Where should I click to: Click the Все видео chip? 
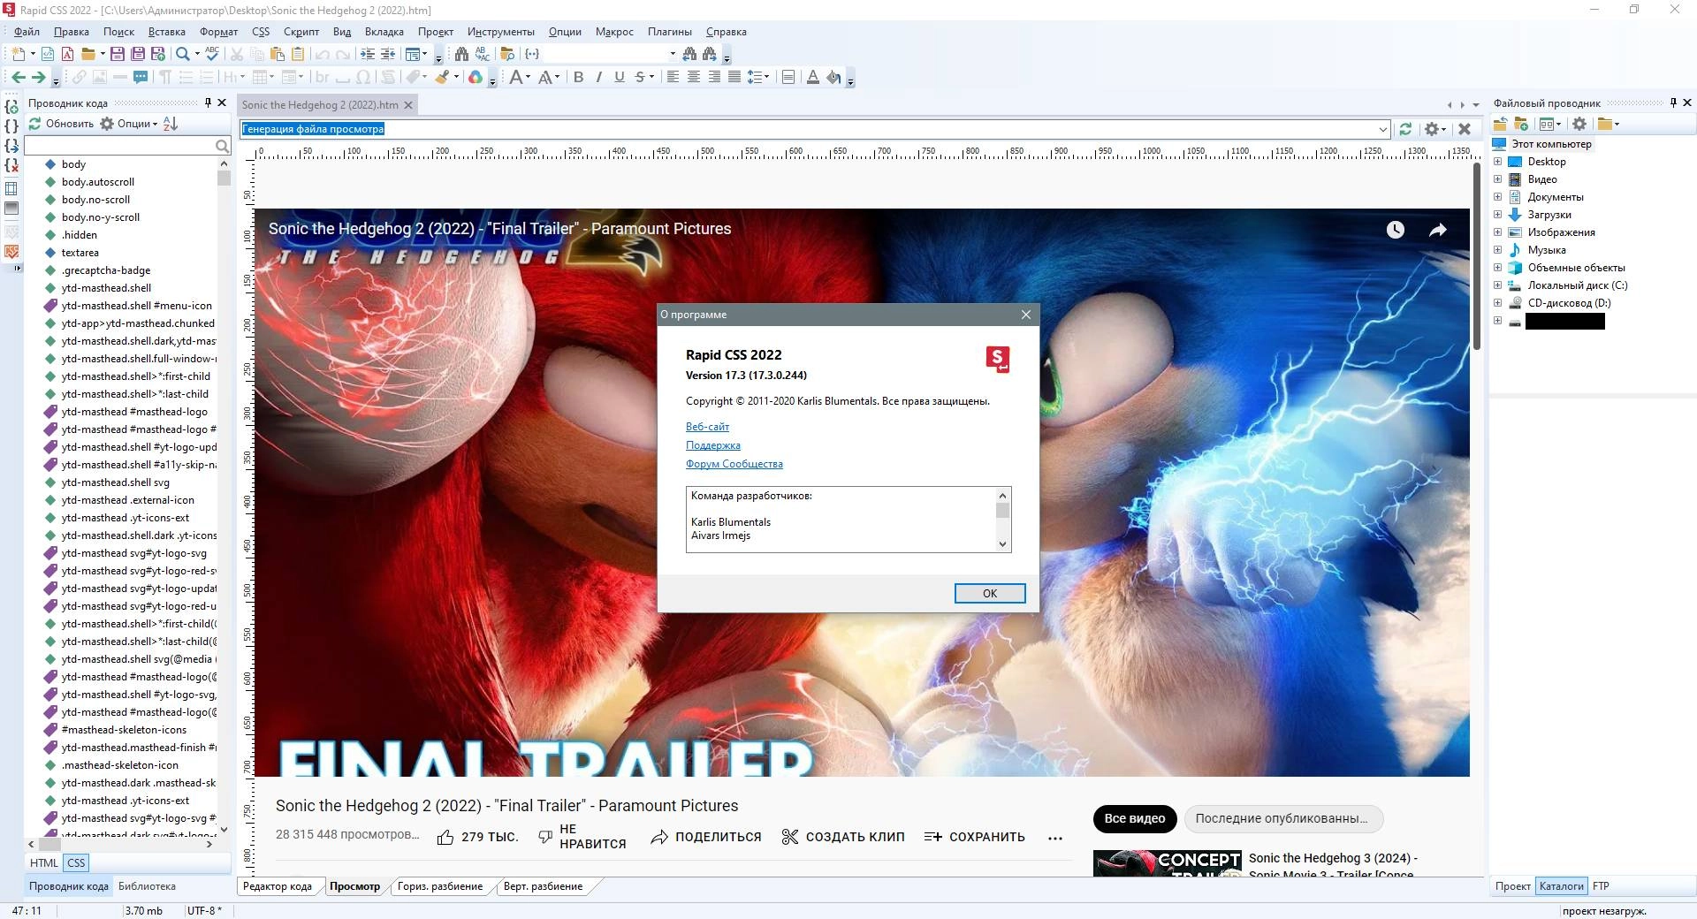click(1135, 818)
